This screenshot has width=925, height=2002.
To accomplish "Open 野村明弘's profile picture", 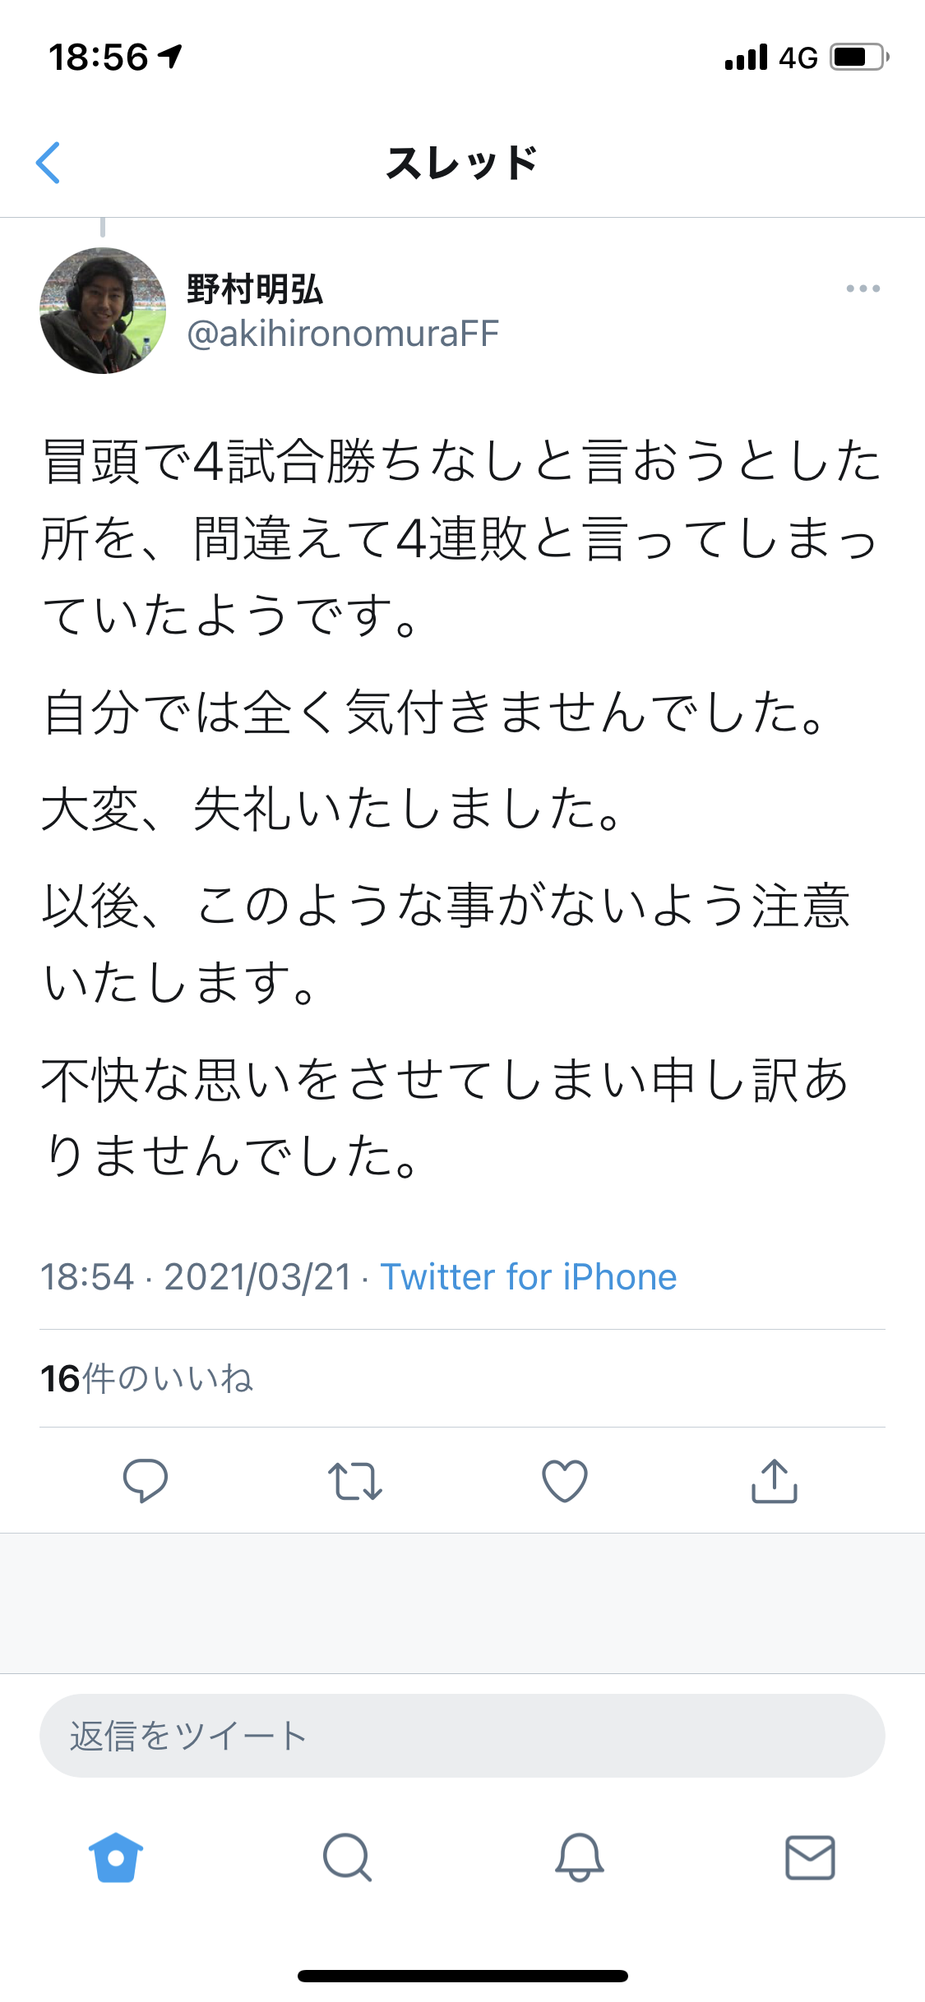I will (x=103, y=311).
